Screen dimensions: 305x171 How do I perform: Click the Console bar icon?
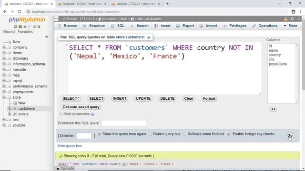point(58,169)
